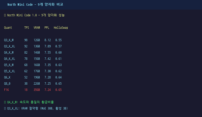
Task: Select the 'Q3_K_M' row label
Action: [x=9, y=40]
